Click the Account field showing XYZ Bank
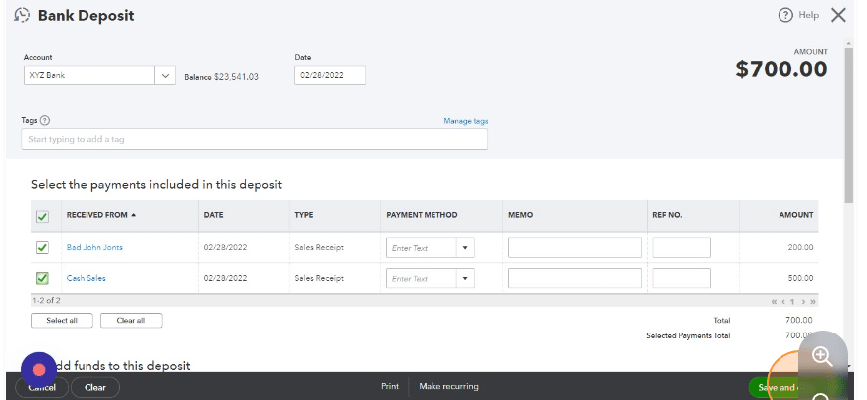 point(89,75)
